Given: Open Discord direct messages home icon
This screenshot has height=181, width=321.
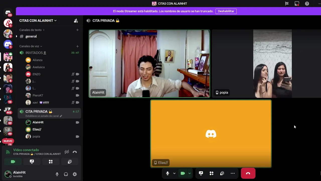Looking at the screenshot, I should (8, 13).
